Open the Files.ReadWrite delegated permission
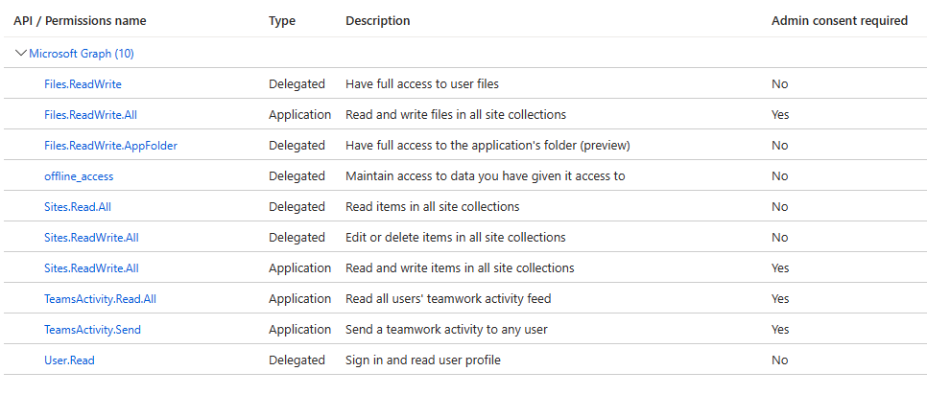The height and width of the screenshot is (418, 927). coord(83,84)
